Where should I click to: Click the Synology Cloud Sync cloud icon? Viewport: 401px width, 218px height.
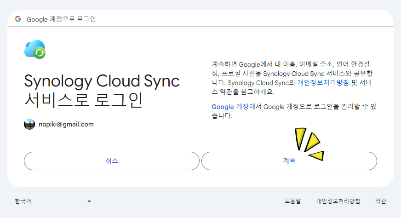pyautogui.click(x=35, y=49)
